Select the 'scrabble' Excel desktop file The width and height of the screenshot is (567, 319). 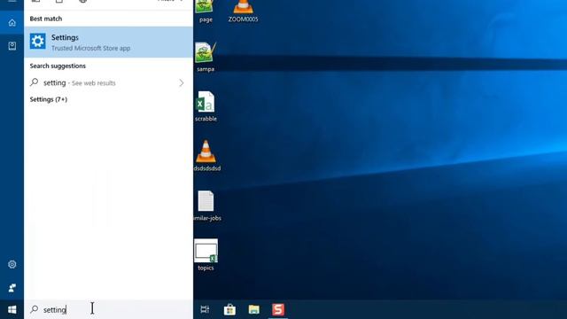coord(206,106)
